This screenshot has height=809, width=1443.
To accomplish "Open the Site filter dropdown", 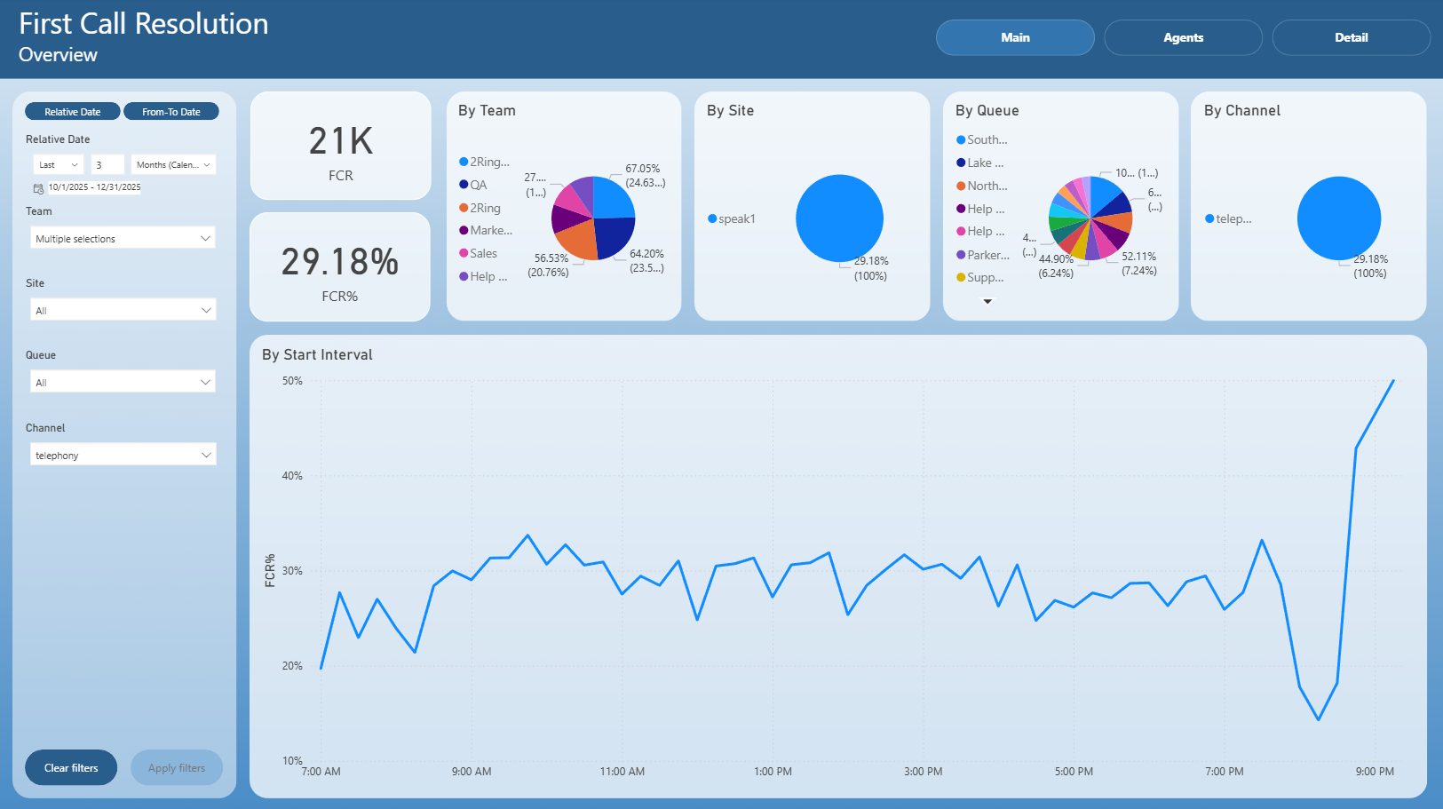I will click(x=123, y=310).
